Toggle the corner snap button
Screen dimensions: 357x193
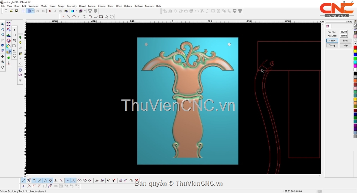coord(34,180)
